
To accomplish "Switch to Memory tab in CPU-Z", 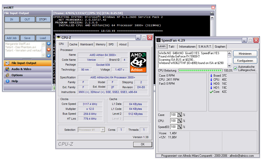I will [x=101, y=44].
